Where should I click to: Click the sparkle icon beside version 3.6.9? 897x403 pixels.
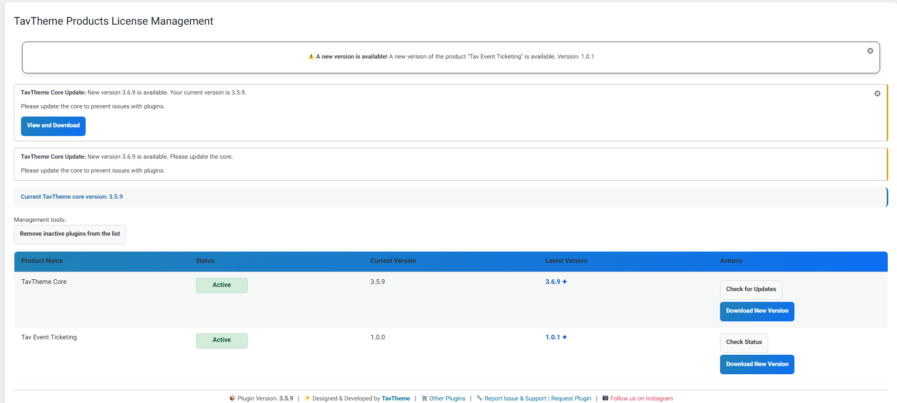565,282
